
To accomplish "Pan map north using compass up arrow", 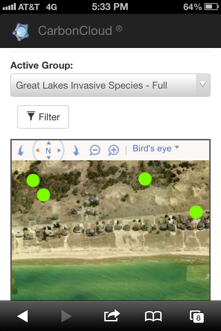I will (48, 143).
